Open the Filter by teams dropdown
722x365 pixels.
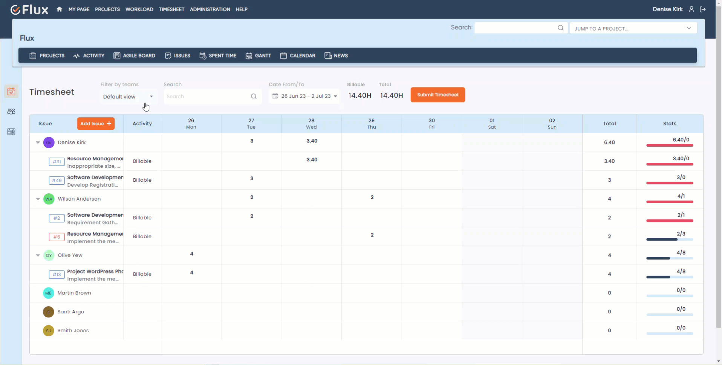click(x=128, y=97)
